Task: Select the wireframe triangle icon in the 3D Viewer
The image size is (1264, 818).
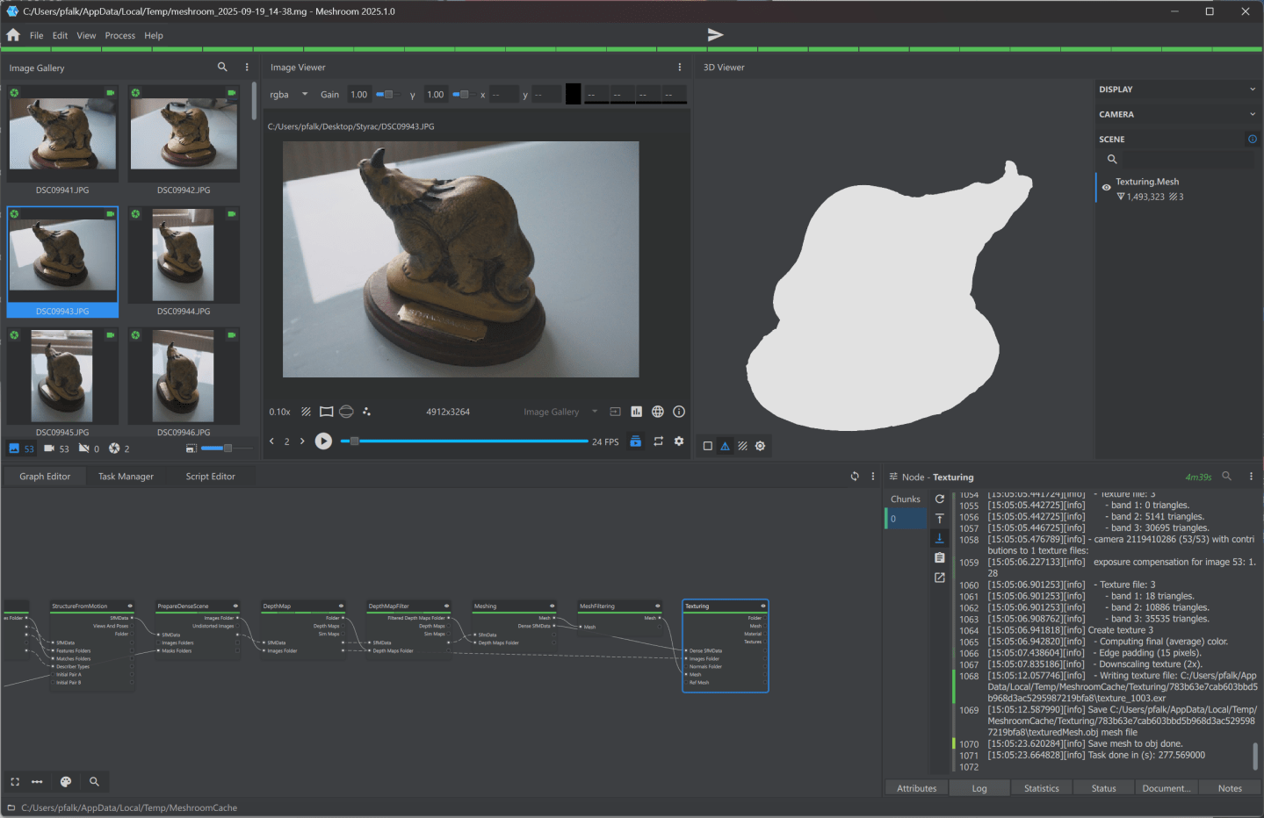Action: 725,446
